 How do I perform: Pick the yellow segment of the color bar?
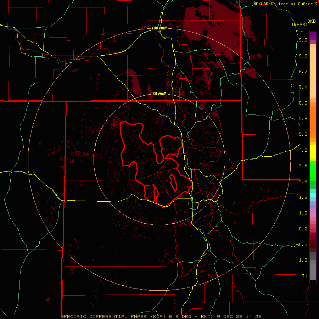coord(313,152)
